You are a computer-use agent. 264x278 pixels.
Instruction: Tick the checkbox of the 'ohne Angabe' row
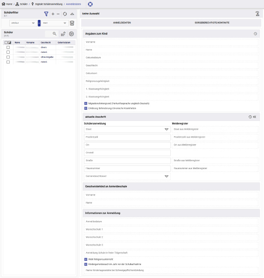coord(8,57)
